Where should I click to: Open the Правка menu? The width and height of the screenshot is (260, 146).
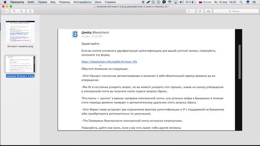click(x=42, y=2)
